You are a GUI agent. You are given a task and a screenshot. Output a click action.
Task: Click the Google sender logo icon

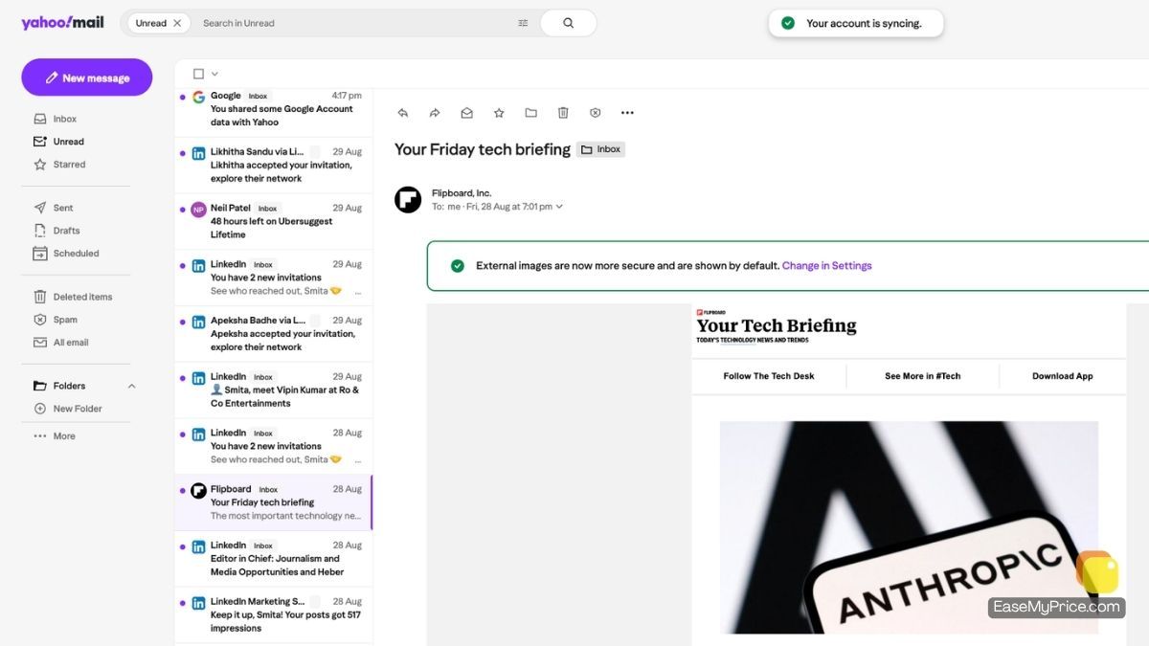pyautogui.click(x=198, y=97)
